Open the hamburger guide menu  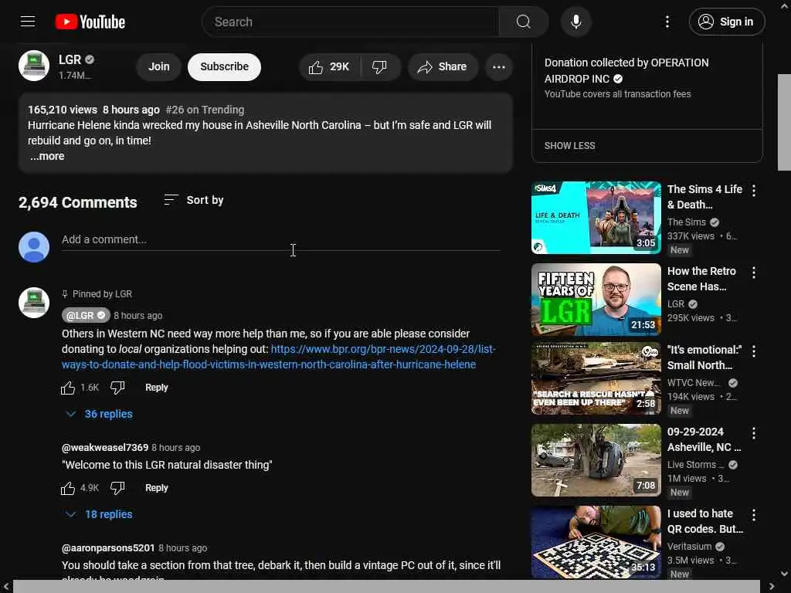(x=28, y=22)
